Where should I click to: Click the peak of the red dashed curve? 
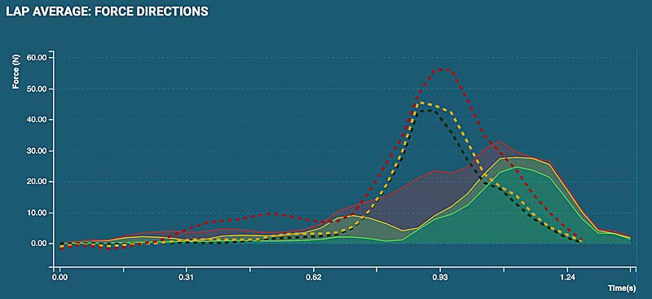pyautogui.click(x=443, y=69)
